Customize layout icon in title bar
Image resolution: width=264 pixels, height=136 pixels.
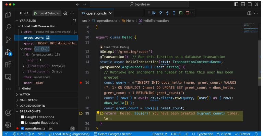(256, 4)
